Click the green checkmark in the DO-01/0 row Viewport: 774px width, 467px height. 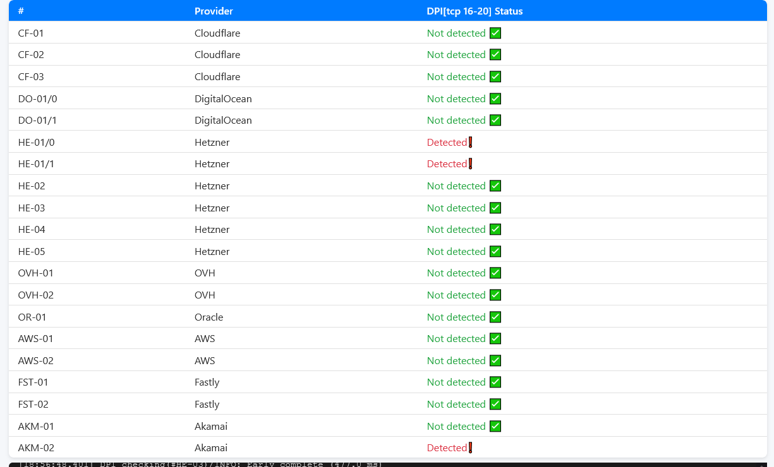tap(495, 98)
